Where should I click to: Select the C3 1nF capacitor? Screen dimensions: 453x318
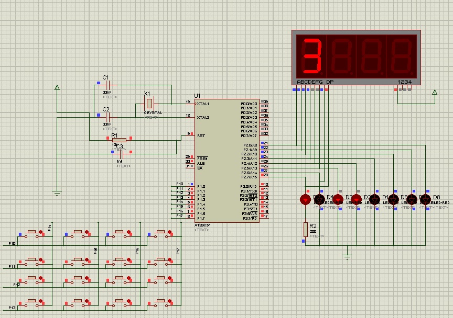[x=121, y=153]
